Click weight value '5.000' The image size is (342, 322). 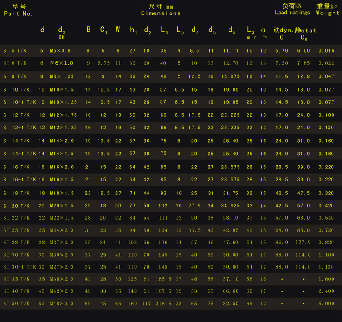coord(326,304)
